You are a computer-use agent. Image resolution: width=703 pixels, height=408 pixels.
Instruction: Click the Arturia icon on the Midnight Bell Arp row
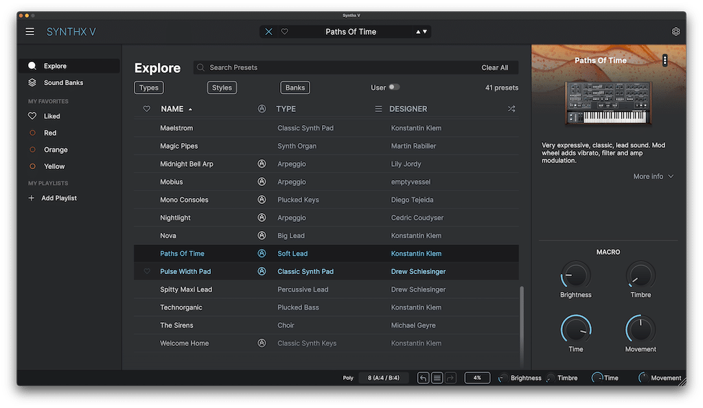tap(262, 163)
